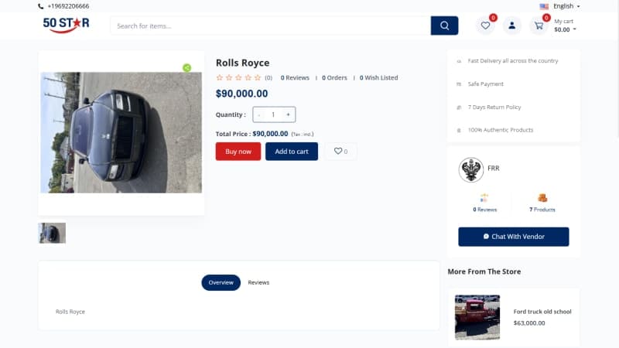
Task: Open the main Rolls Royce product image
Action: (121, 132)
